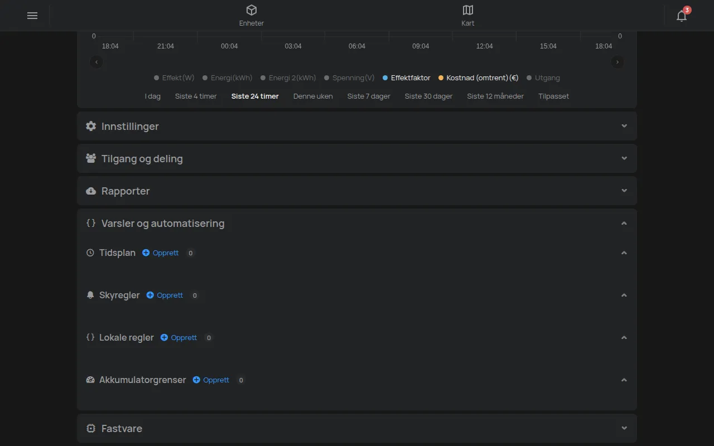Viewport: 714px width, 446px height.
Task: Click the Tidsplan clock icon
Action: point(90,253)
